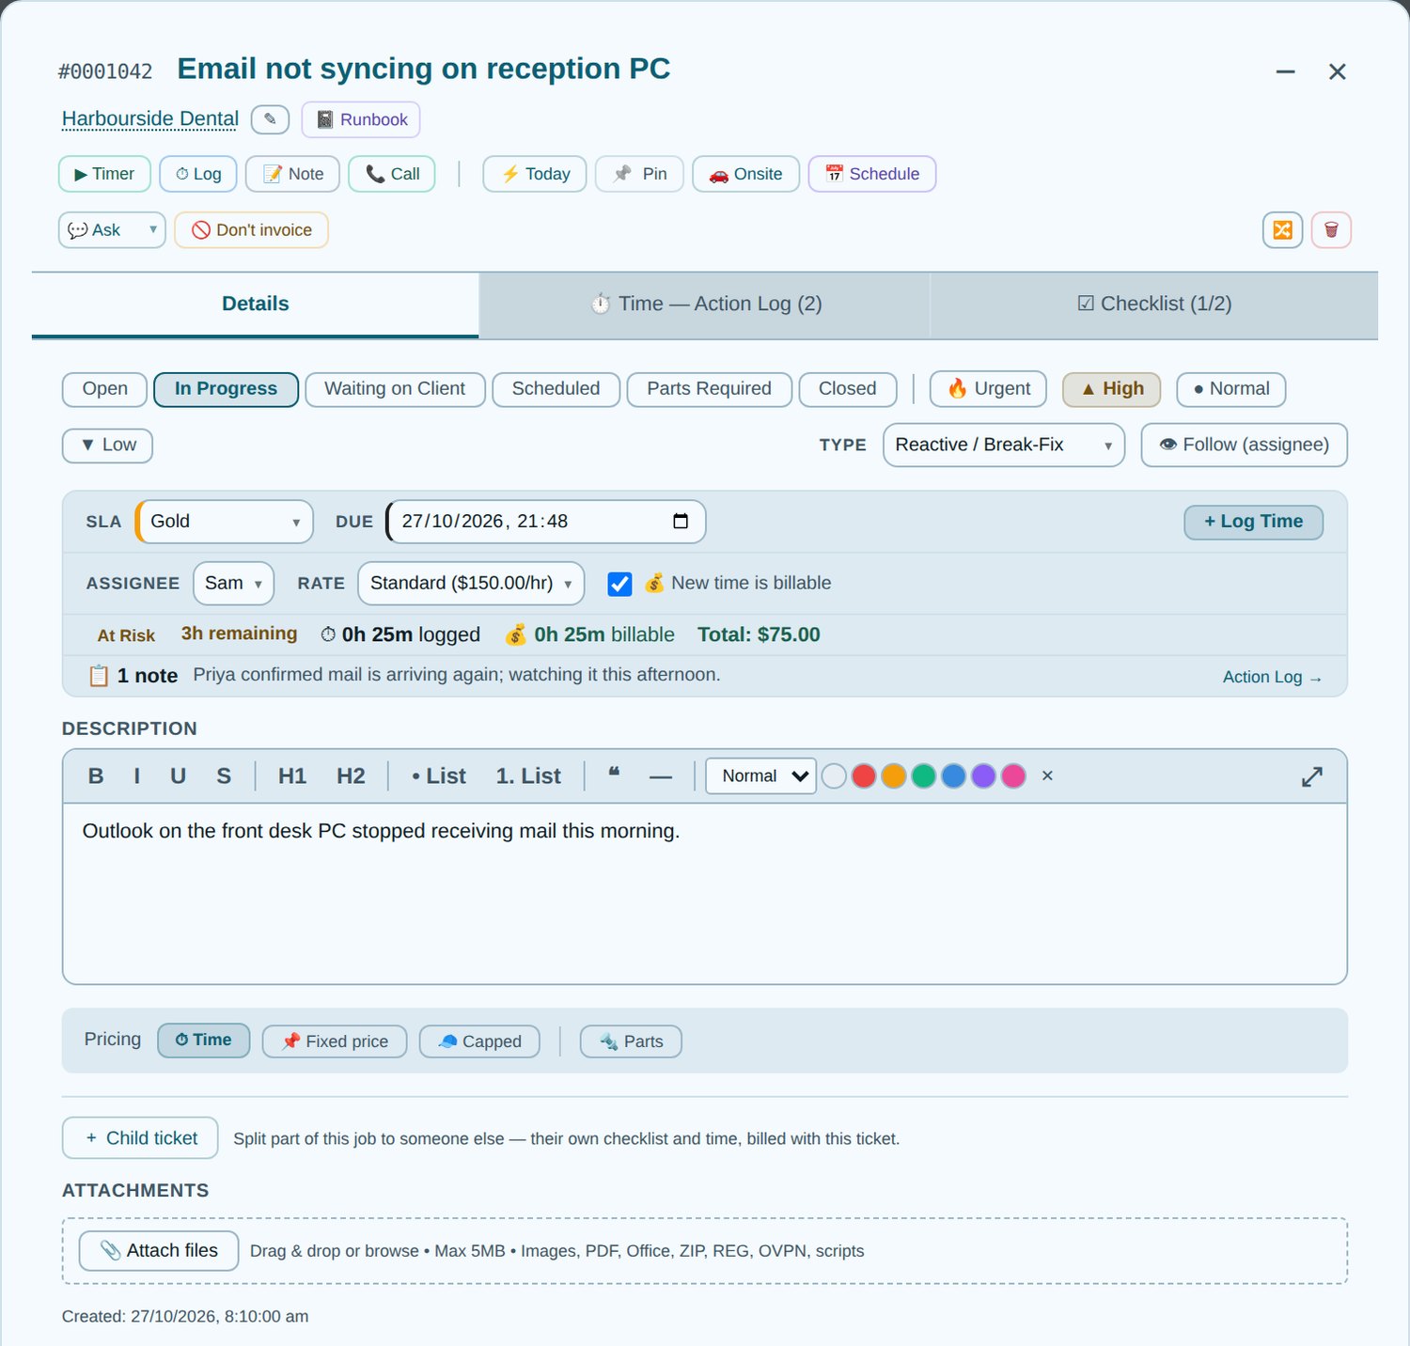The width and height of the screenshot is (1410, 1346).
Task: Set priority to Urgent
Action: (x=988, y=389)
